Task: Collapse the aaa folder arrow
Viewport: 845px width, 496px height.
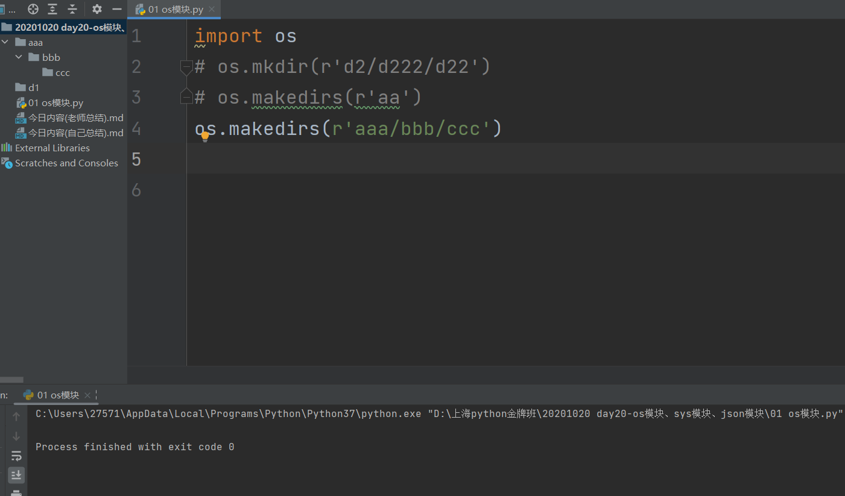Action: [5, 42]
